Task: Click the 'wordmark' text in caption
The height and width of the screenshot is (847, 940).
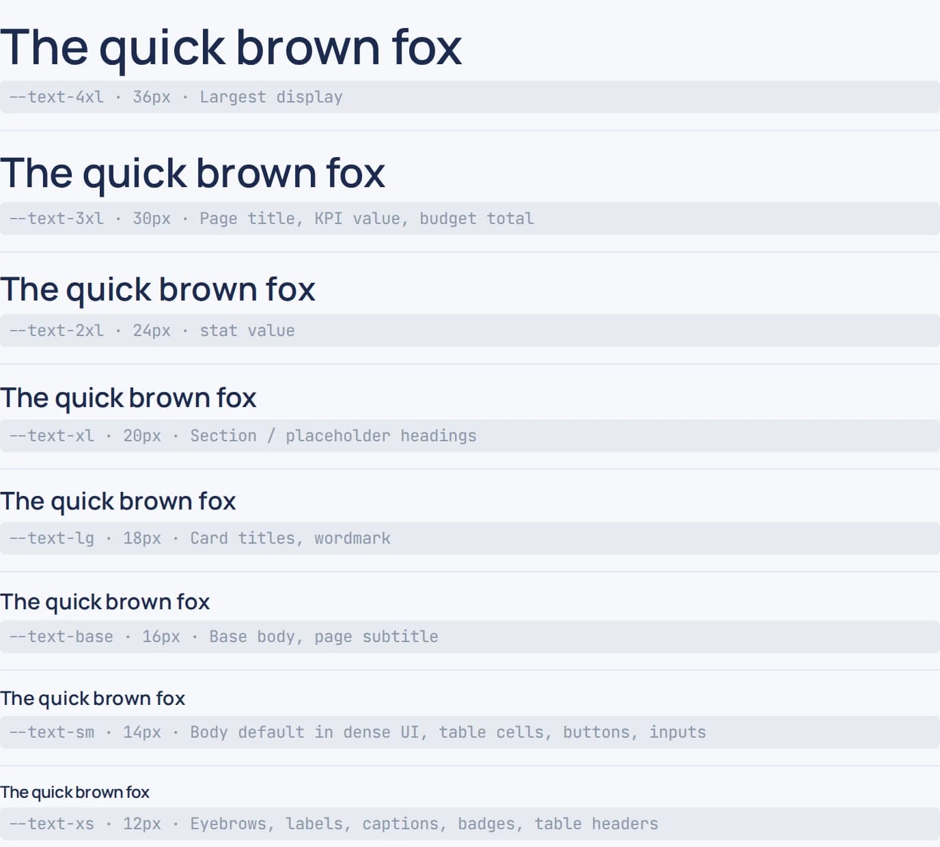Action: click(x=352, y=538)
